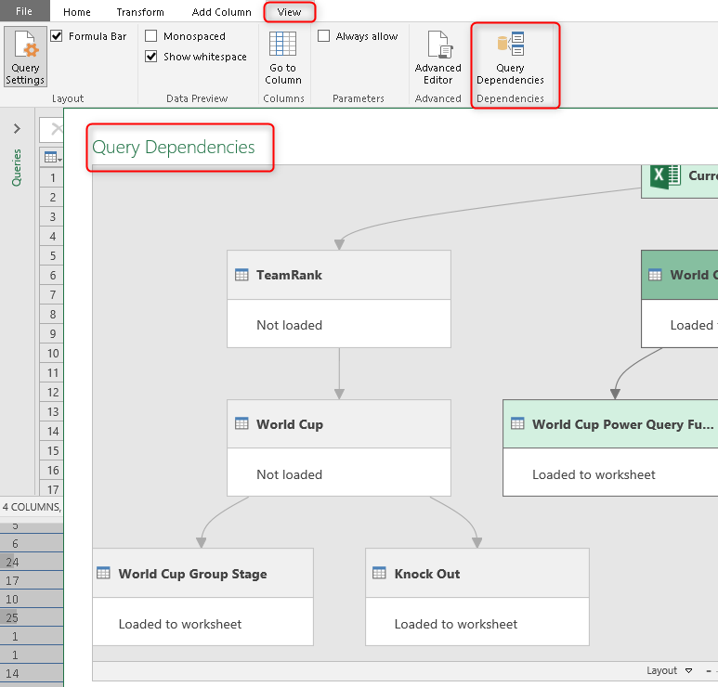The height and width of the screenshot is (687, 718).
Task: Expand the Queries pane chevron
Action: [17, 129]
